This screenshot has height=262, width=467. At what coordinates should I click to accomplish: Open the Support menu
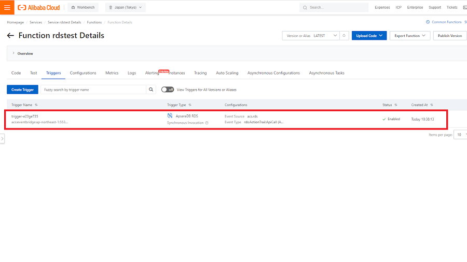434,7
